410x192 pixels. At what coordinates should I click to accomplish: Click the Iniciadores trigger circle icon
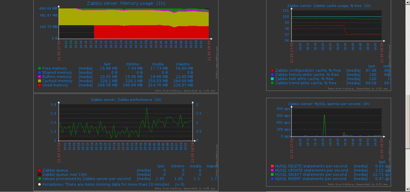click(39, 184)
